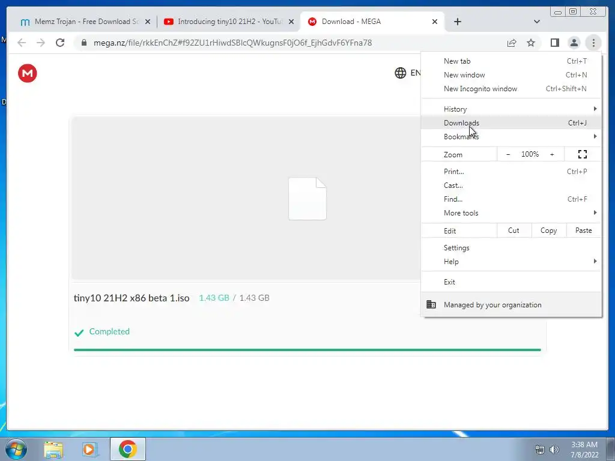Click the green download progress bar
Image resolution: width=615 pixels, height=461 pixels.
point(307,350)
